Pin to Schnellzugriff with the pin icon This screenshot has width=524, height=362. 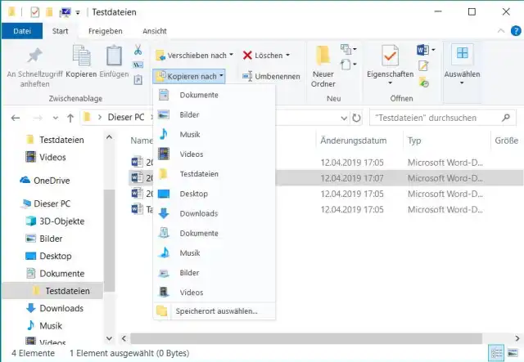tap(34, 56)
